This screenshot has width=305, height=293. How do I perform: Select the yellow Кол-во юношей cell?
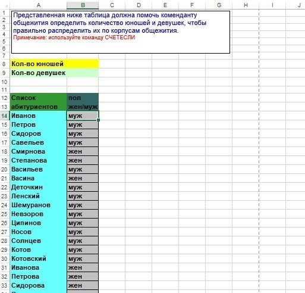[39, 64]
